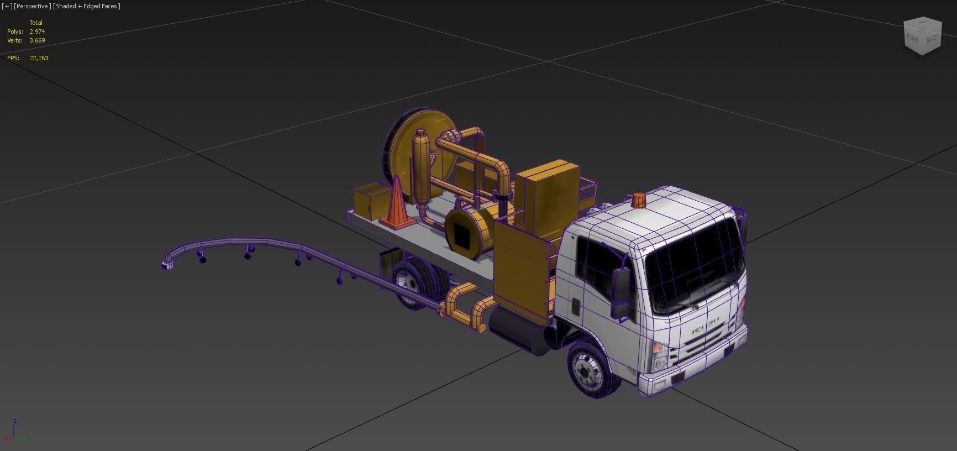Select the orange traffic cone on truck bed

coord(397,203)
